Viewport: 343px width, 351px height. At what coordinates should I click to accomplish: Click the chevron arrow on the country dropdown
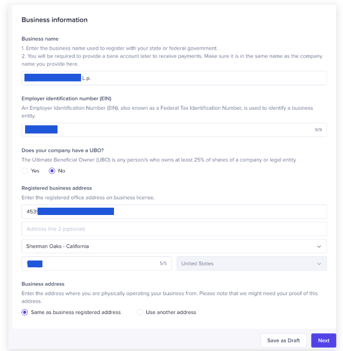tap(319, 264)
